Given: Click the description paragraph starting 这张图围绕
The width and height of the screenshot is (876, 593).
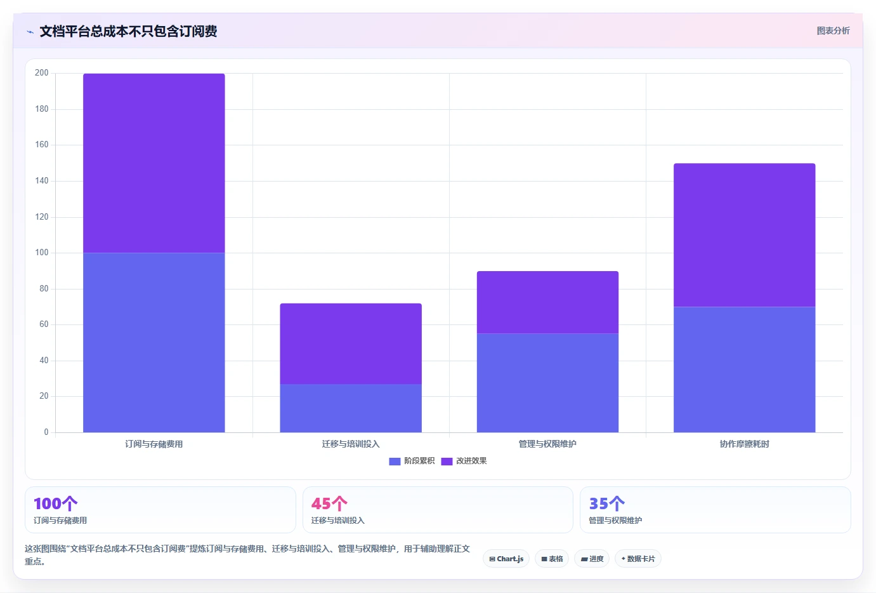Looking at the screenshot, I should coord(247,555).
